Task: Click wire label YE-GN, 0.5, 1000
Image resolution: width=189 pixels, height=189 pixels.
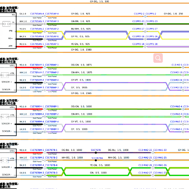Action: pos(100,165)
